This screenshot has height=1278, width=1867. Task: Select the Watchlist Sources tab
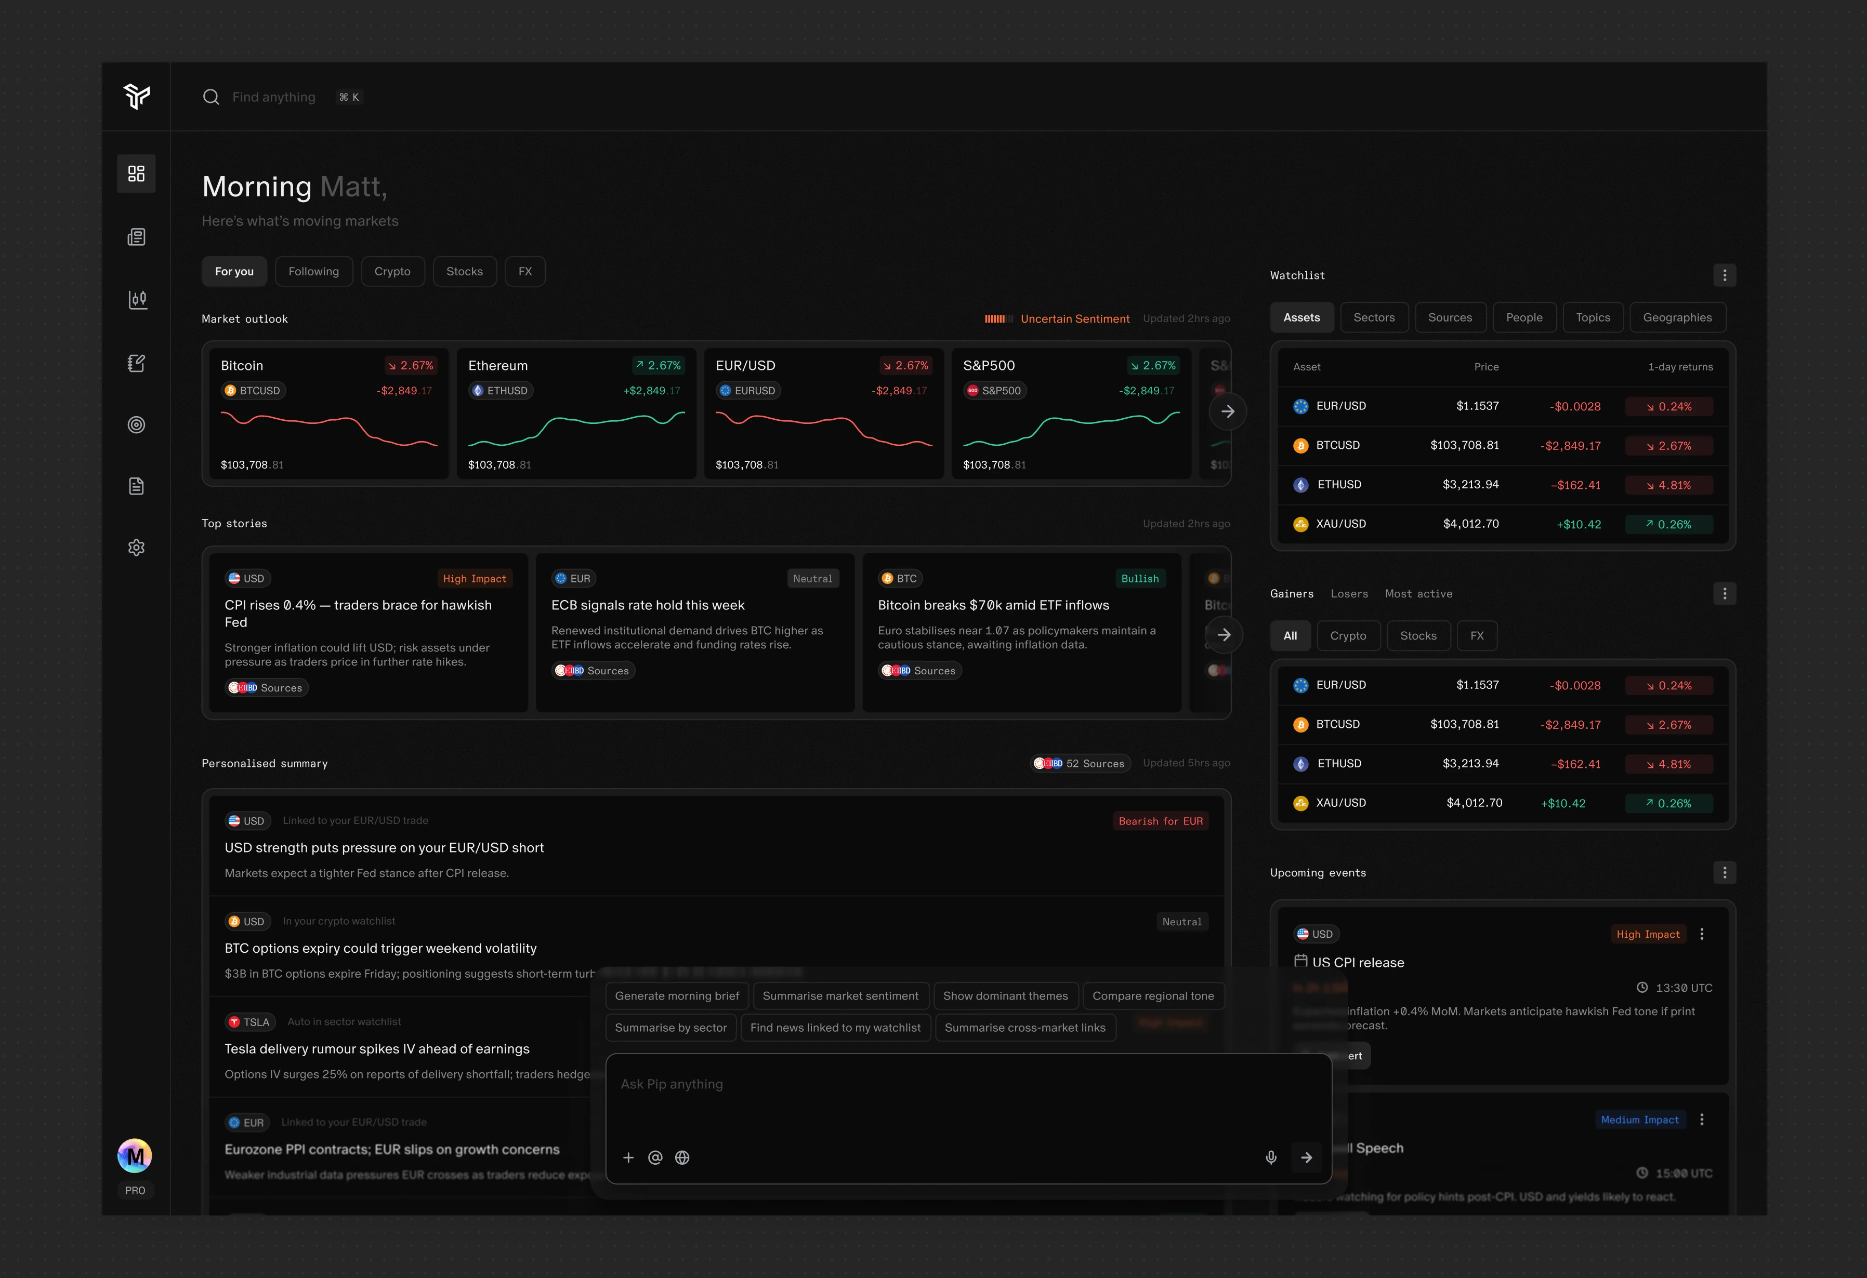click(x=1450, y=317)
